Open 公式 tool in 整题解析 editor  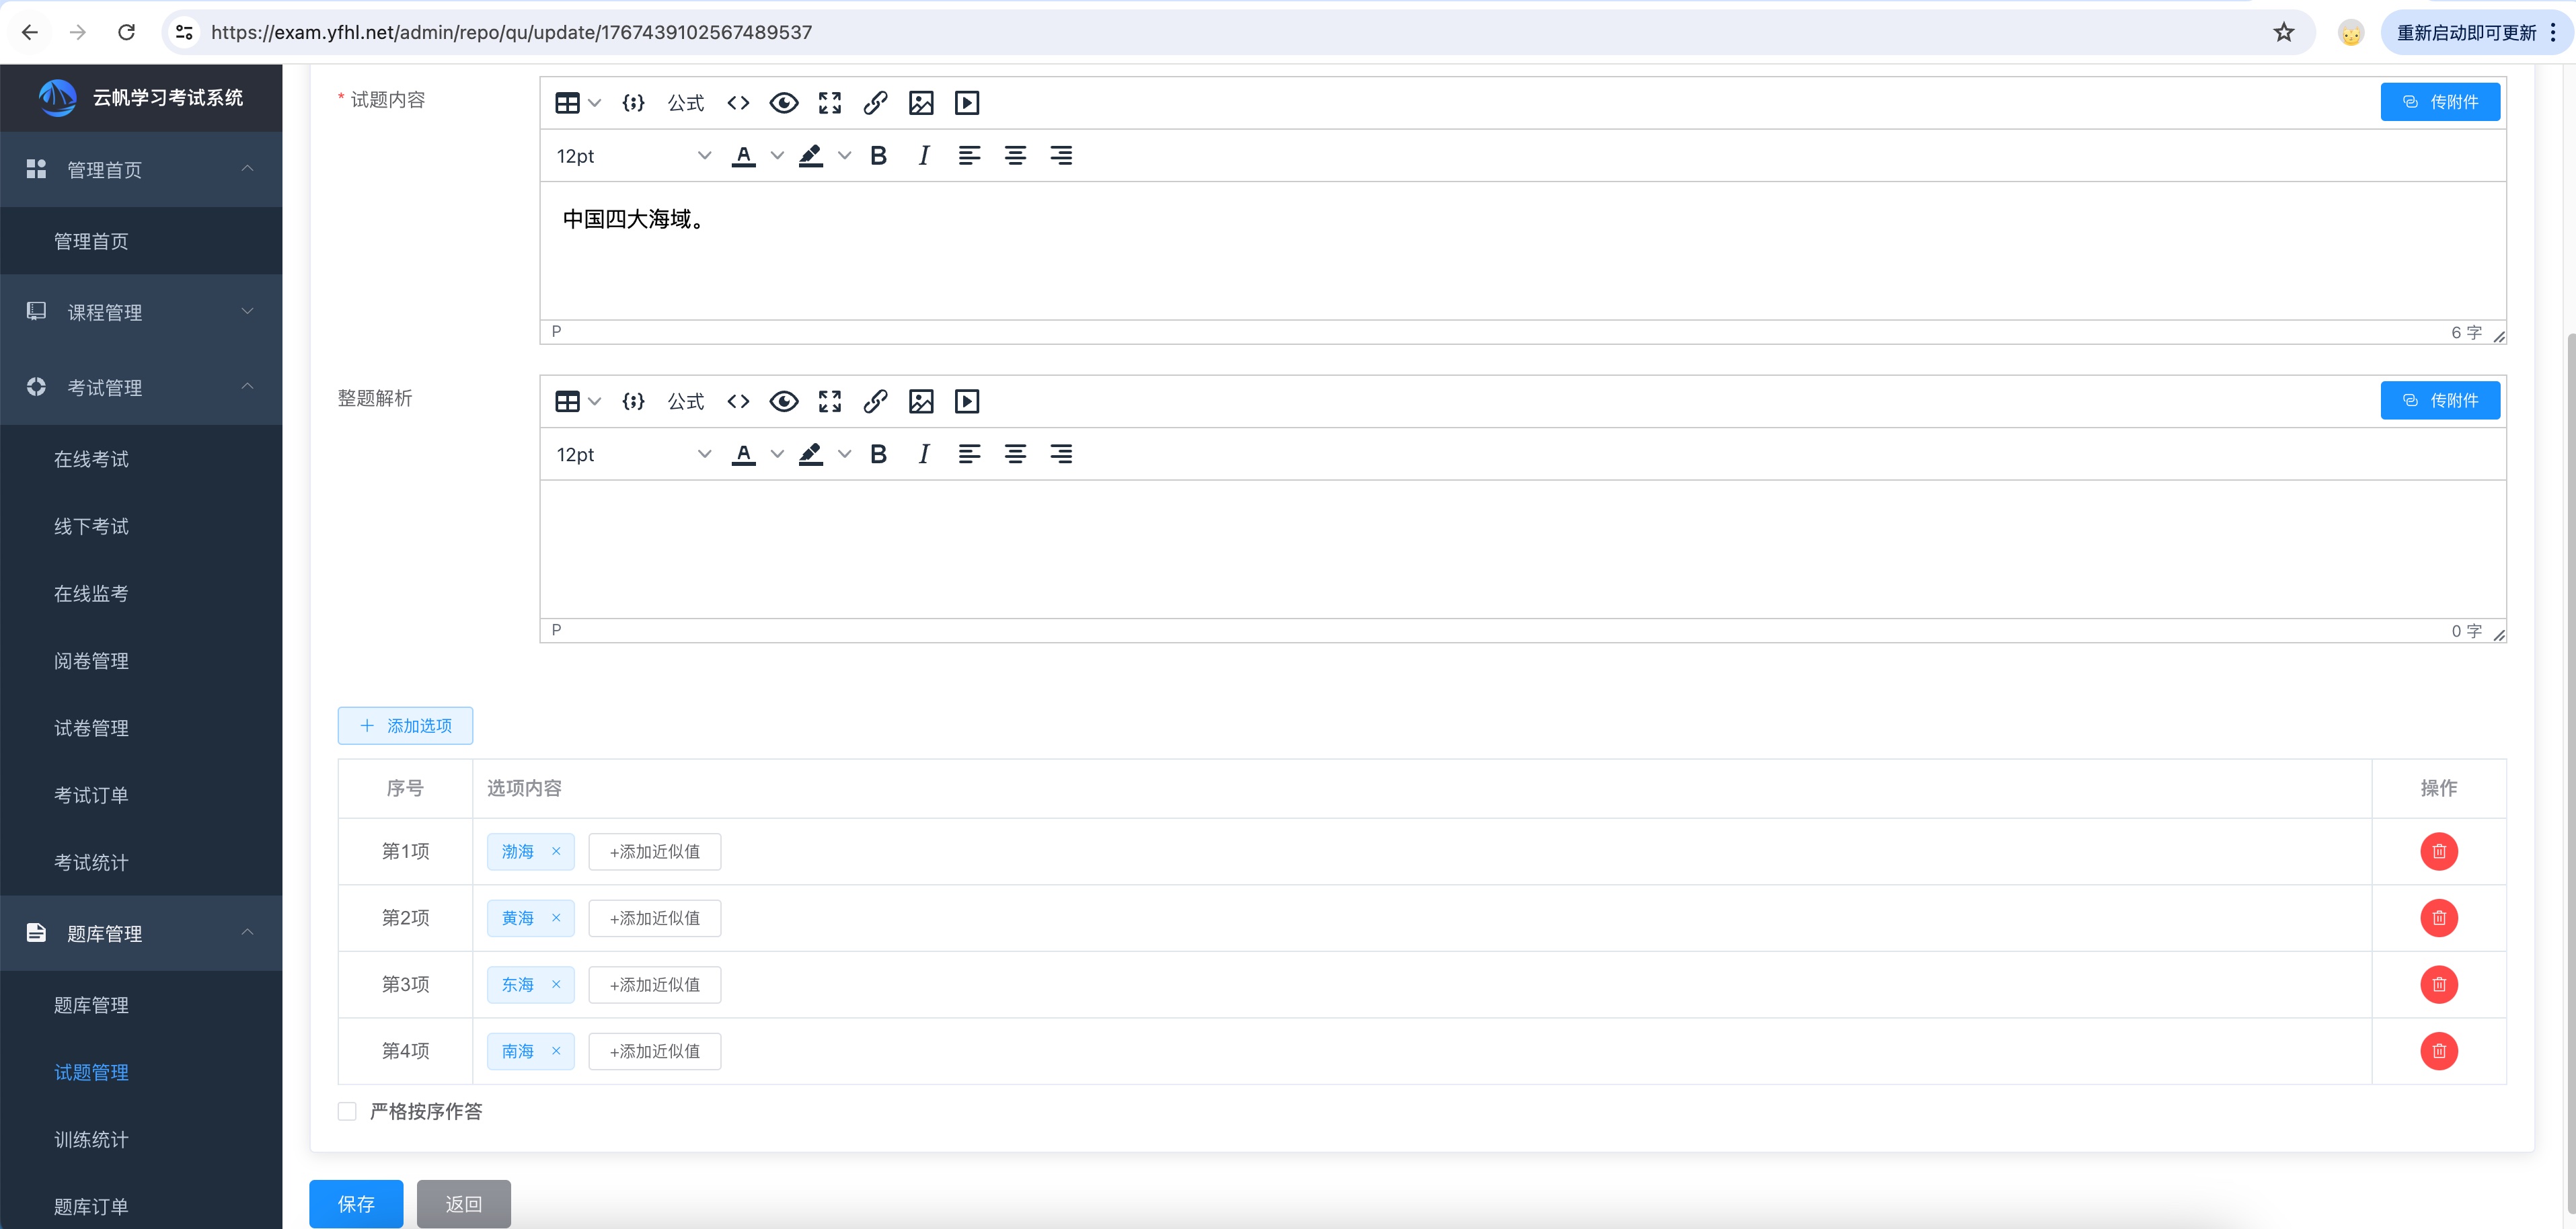(x=686, y=401)
